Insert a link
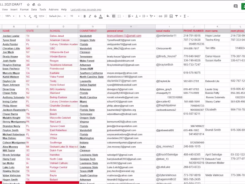 click(160, 16)
